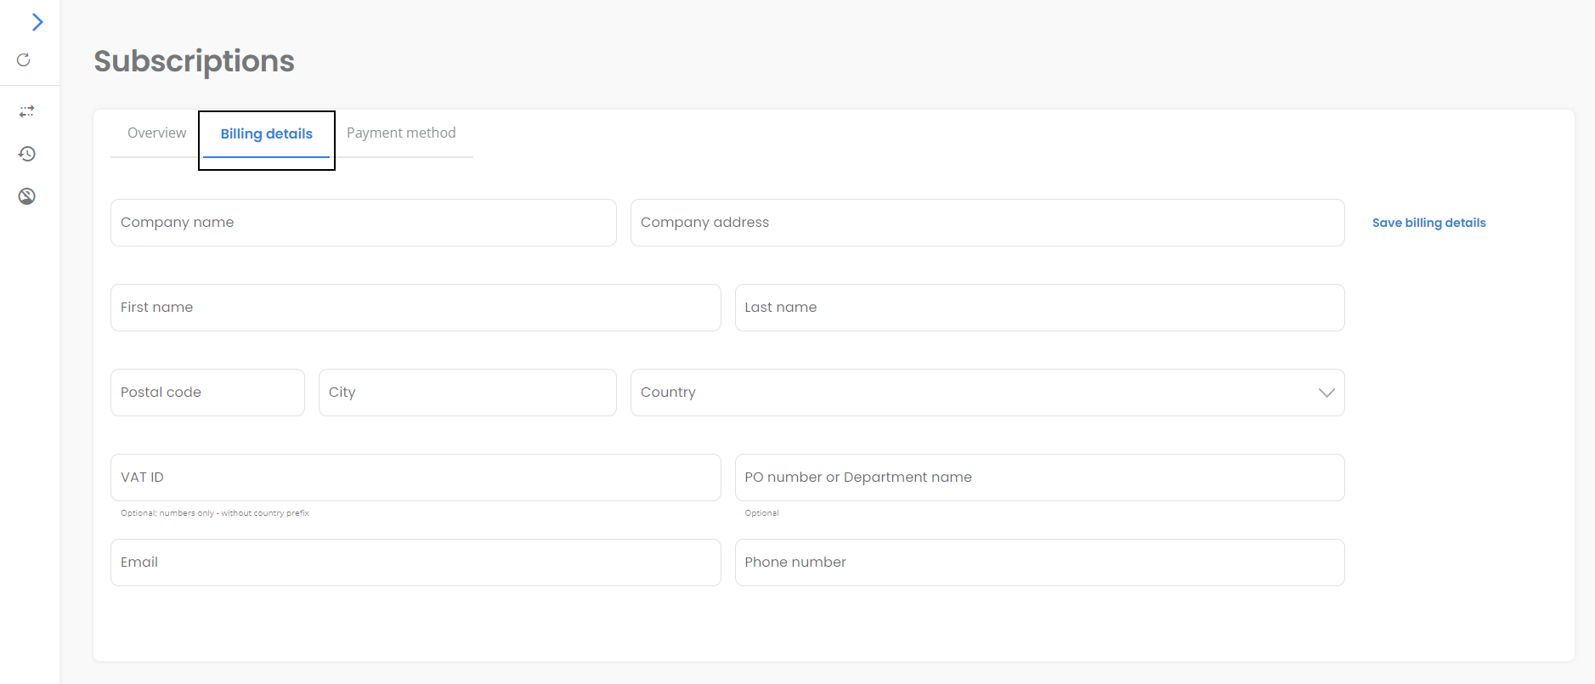
Task: Click the Optional hint under PO number
Action: point(761,513)
